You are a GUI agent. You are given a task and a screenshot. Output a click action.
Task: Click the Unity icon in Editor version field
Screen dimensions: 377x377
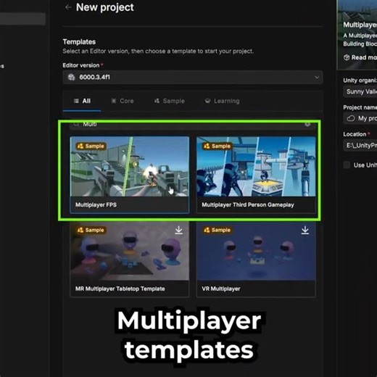(71, 78)
